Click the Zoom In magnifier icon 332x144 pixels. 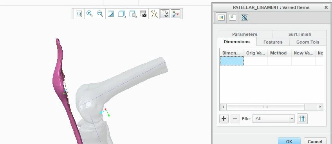pos(90,14)
